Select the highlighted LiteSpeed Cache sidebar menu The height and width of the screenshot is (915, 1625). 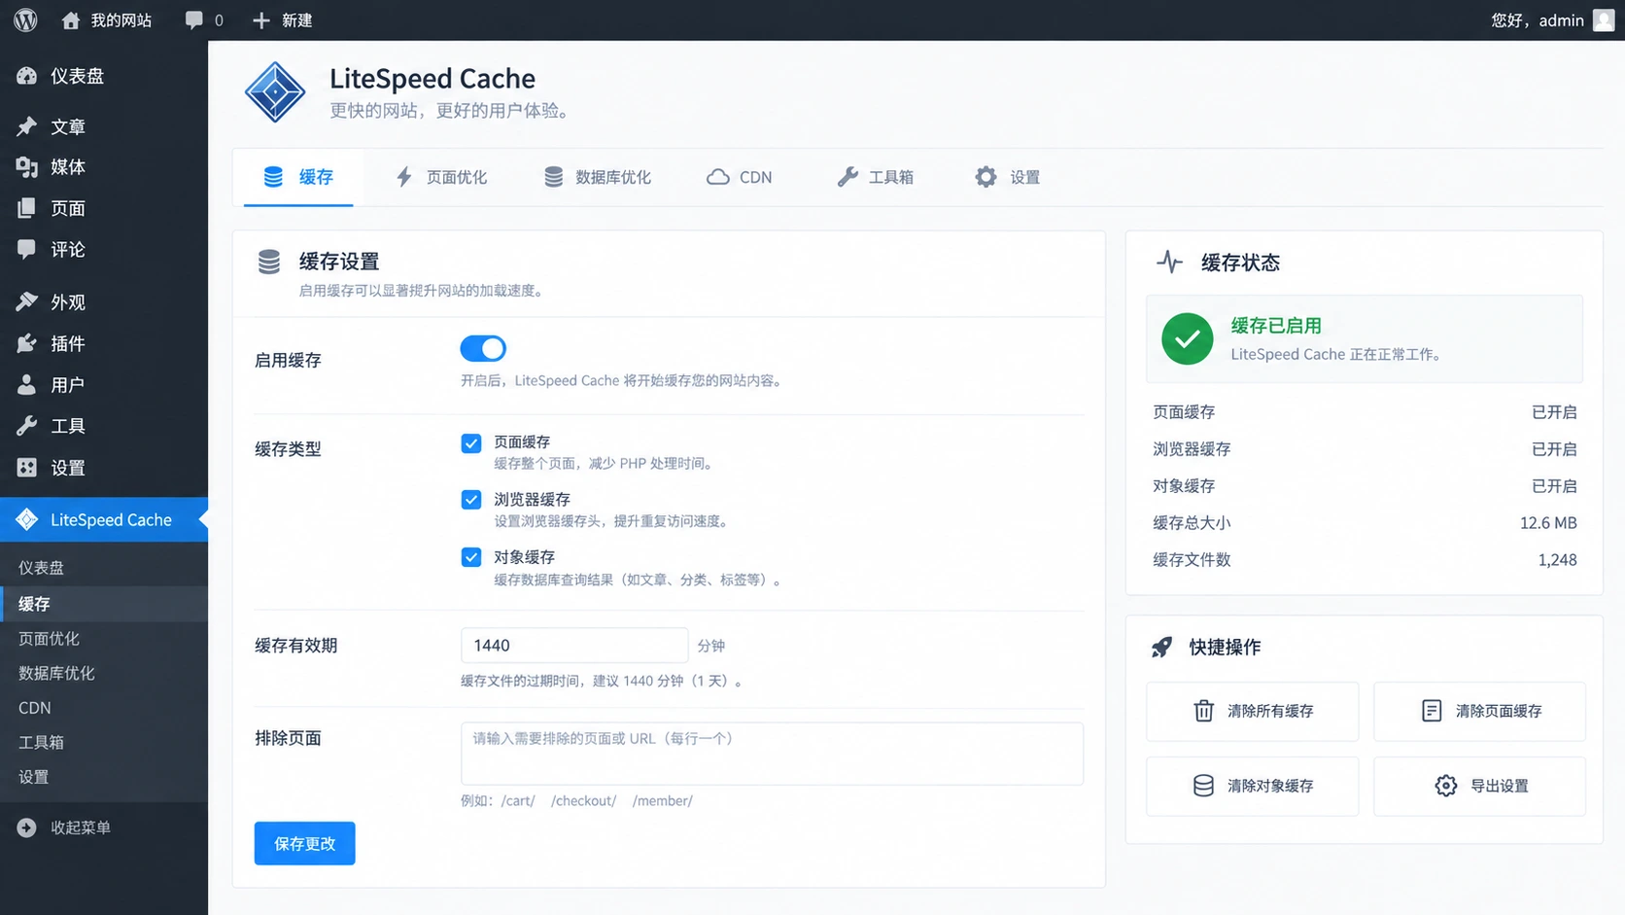click(x=104, y=520)
